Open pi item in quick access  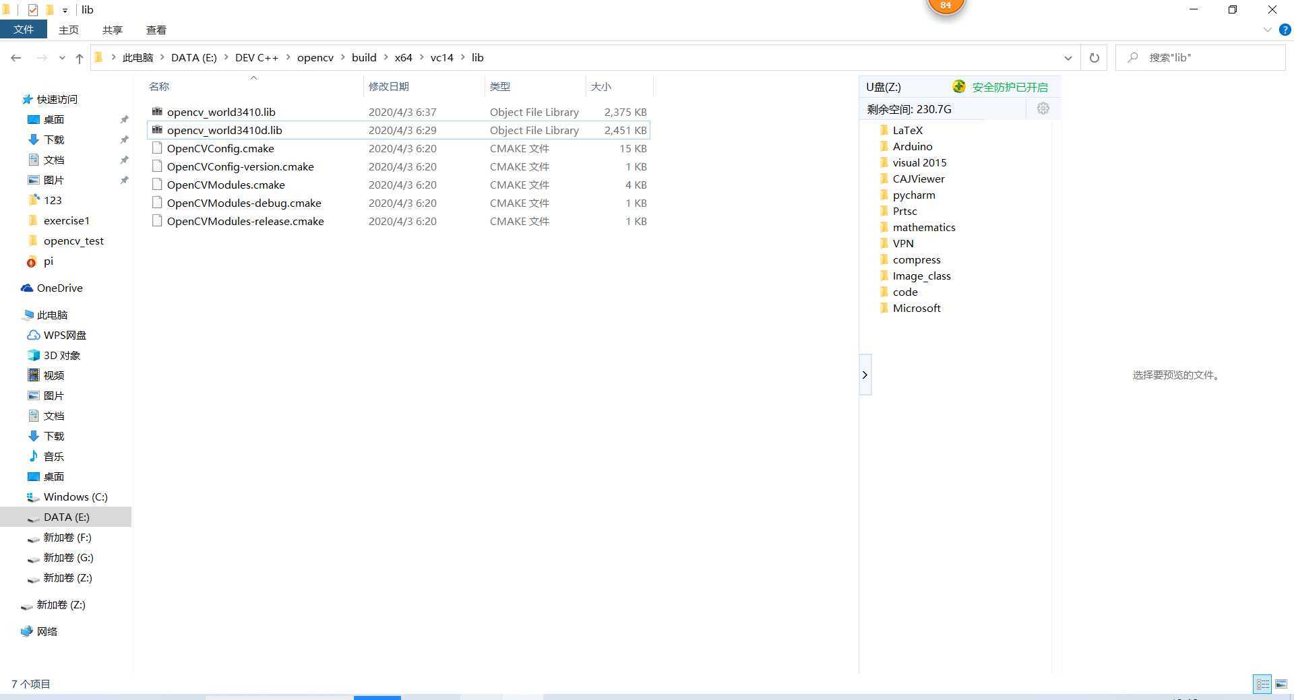tap(48, 261)
